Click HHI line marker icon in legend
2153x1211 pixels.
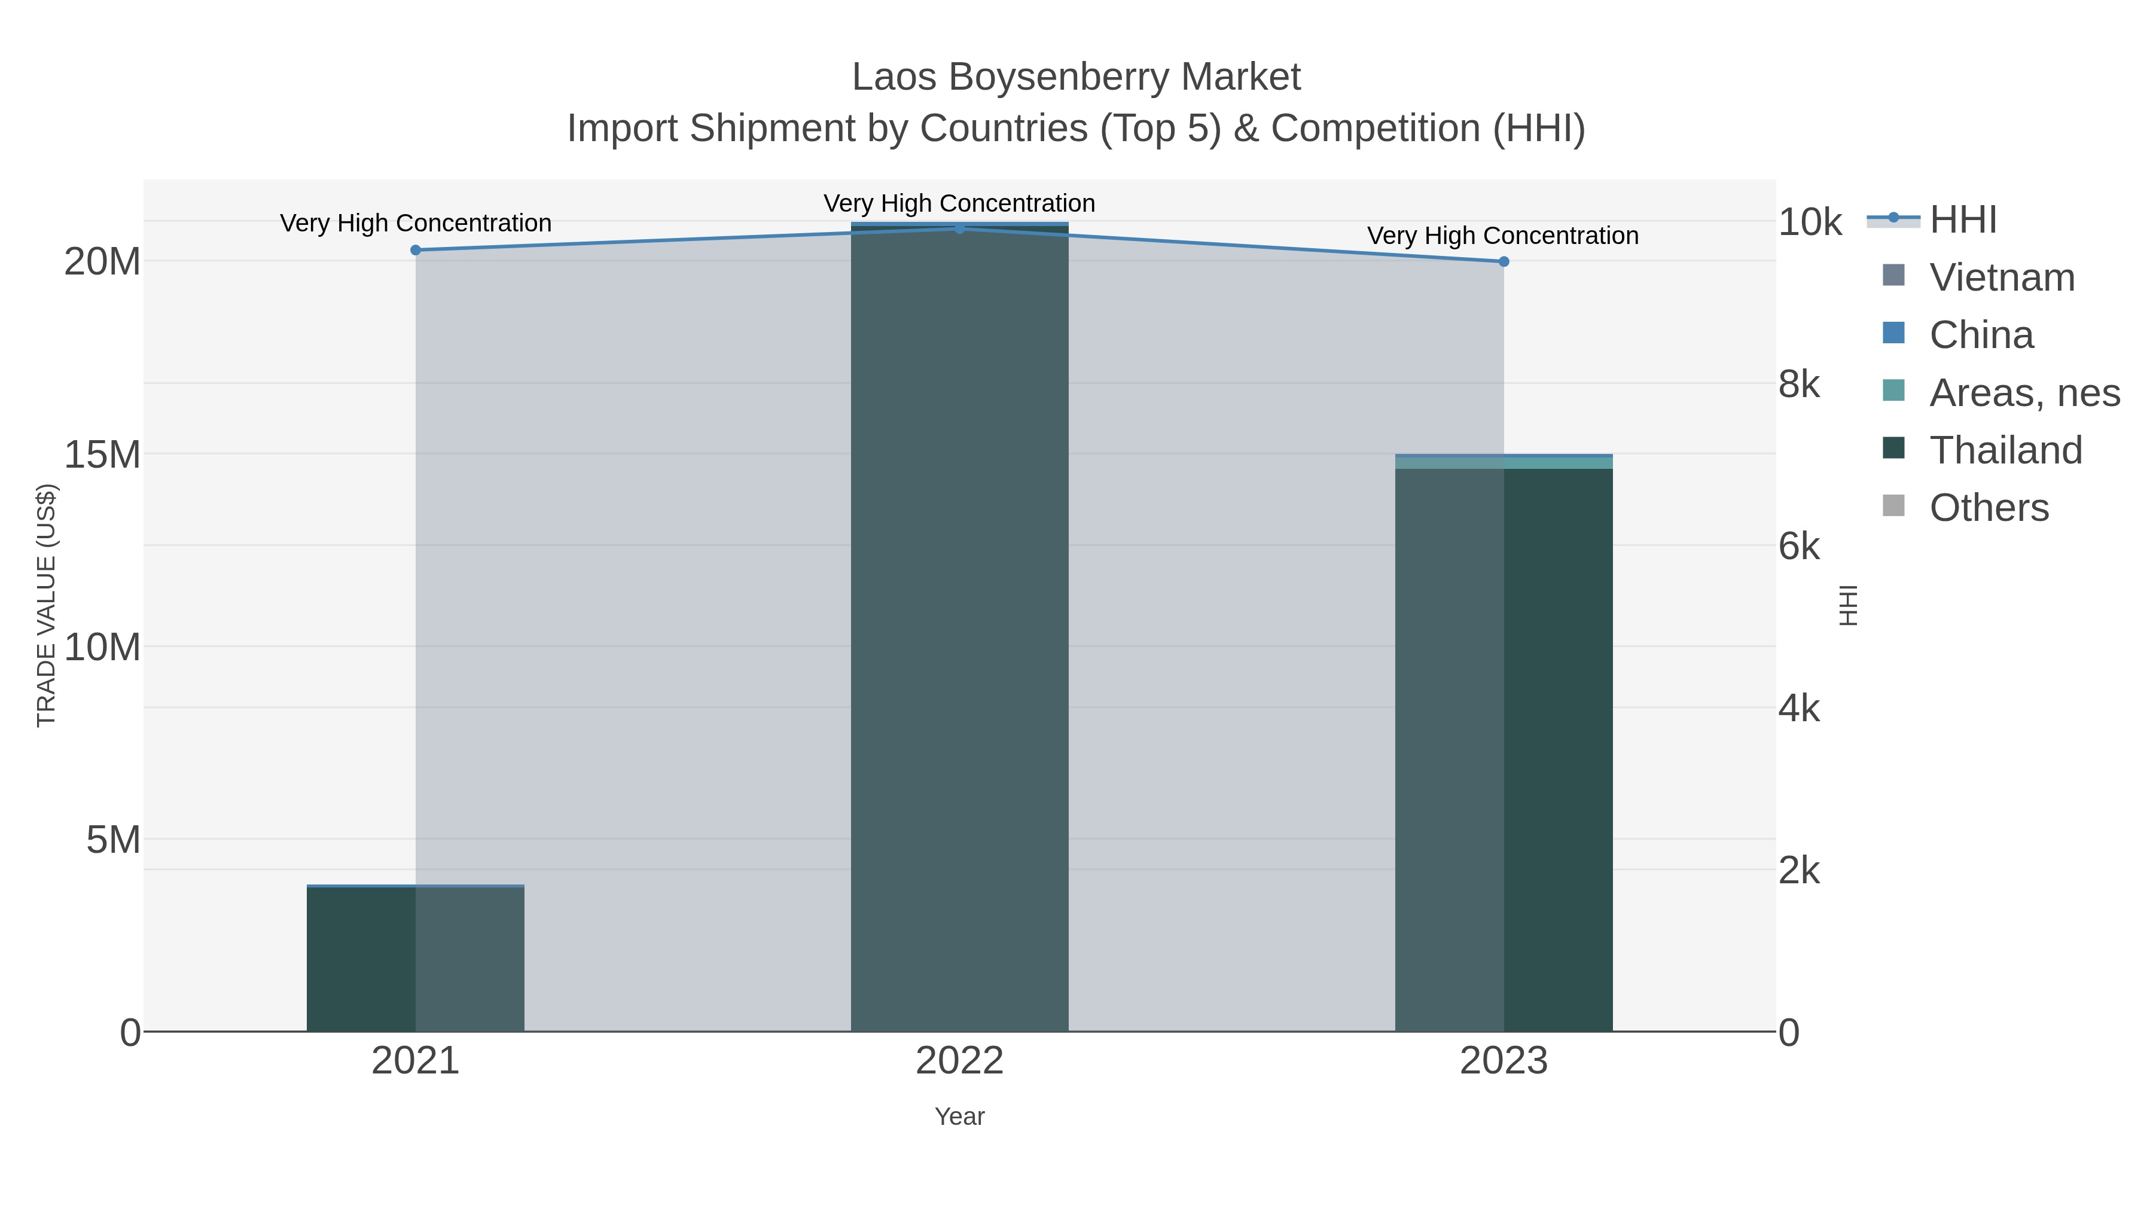tap(1893, 218)
